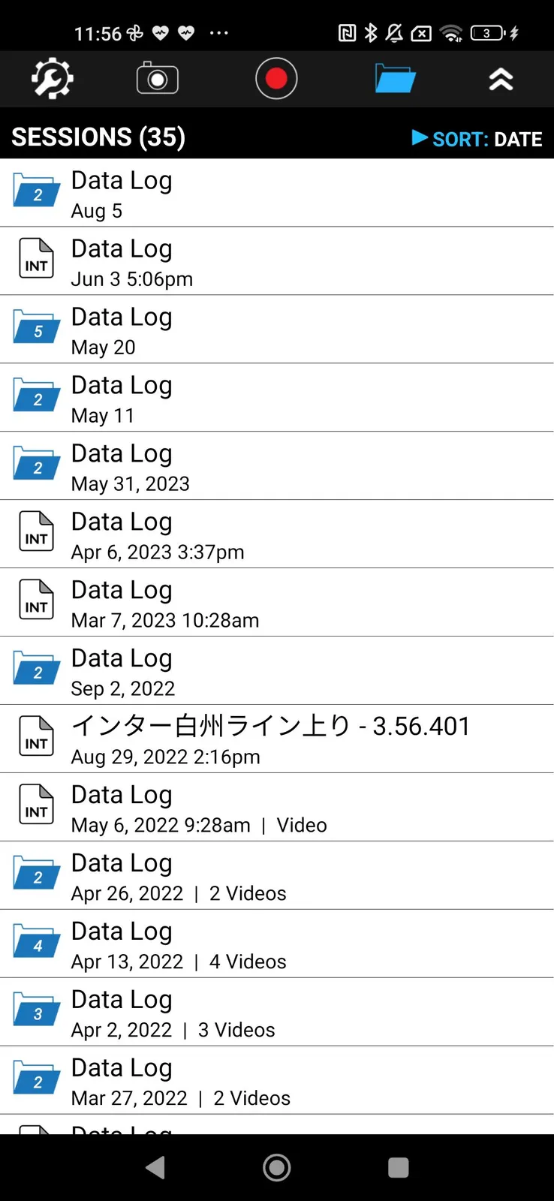Open the インター白州ライン上り session

coord(277,739)
